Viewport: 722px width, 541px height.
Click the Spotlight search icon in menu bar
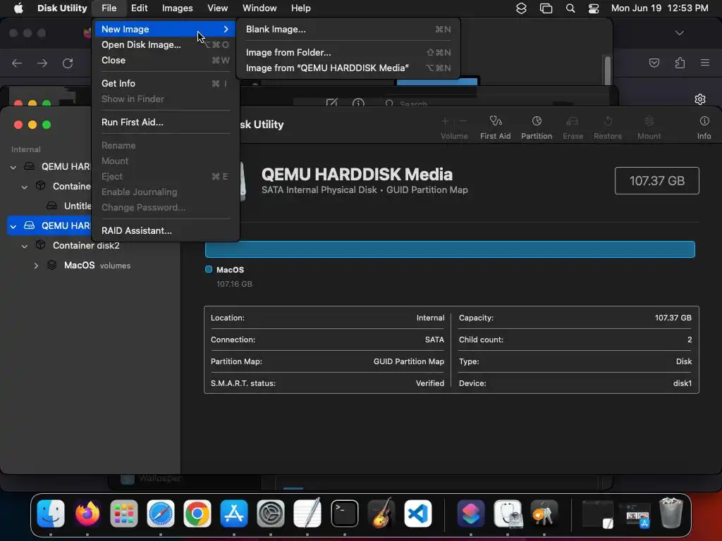pos(570,8)
